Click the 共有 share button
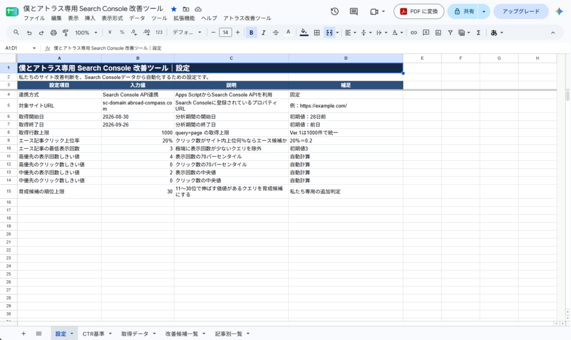Image resolution: width=571 pixels, height=340 pixels. tap(463, 12)
